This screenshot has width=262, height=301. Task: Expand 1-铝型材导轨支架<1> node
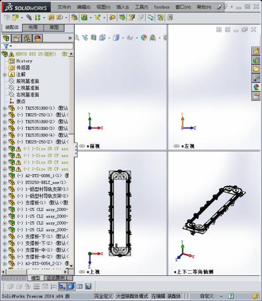point(5,189)
